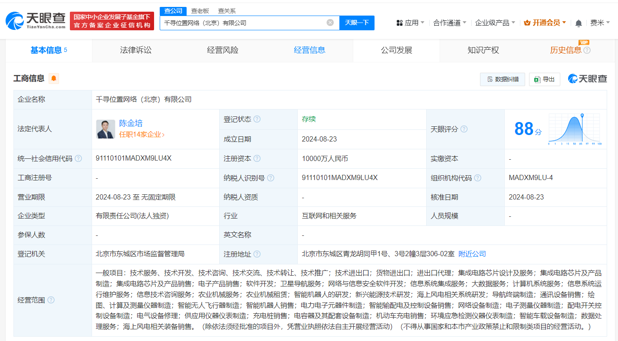This screenshot has width=618, height=341.
Task: Select the 查老板 search mode tab
Action: pyautogui.click(x=200, y=11)
